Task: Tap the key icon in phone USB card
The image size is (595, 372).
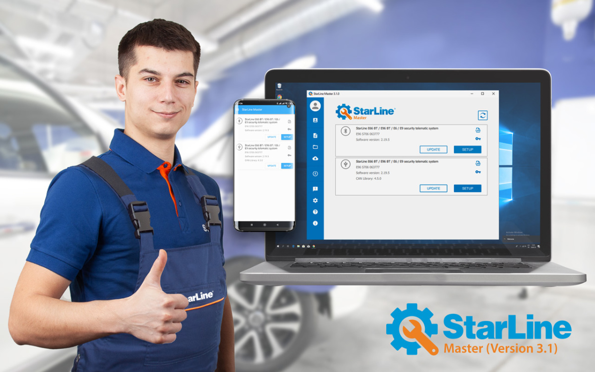Action: [x=289, y=155]
